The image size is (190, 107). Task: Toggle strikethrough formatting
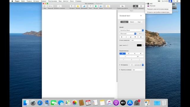(x=135, y=37)
